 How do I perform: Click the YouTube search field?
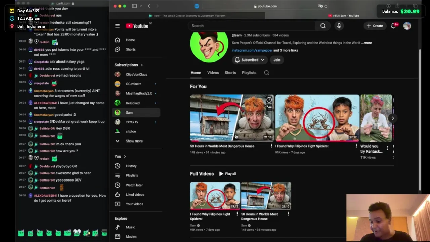252,26
